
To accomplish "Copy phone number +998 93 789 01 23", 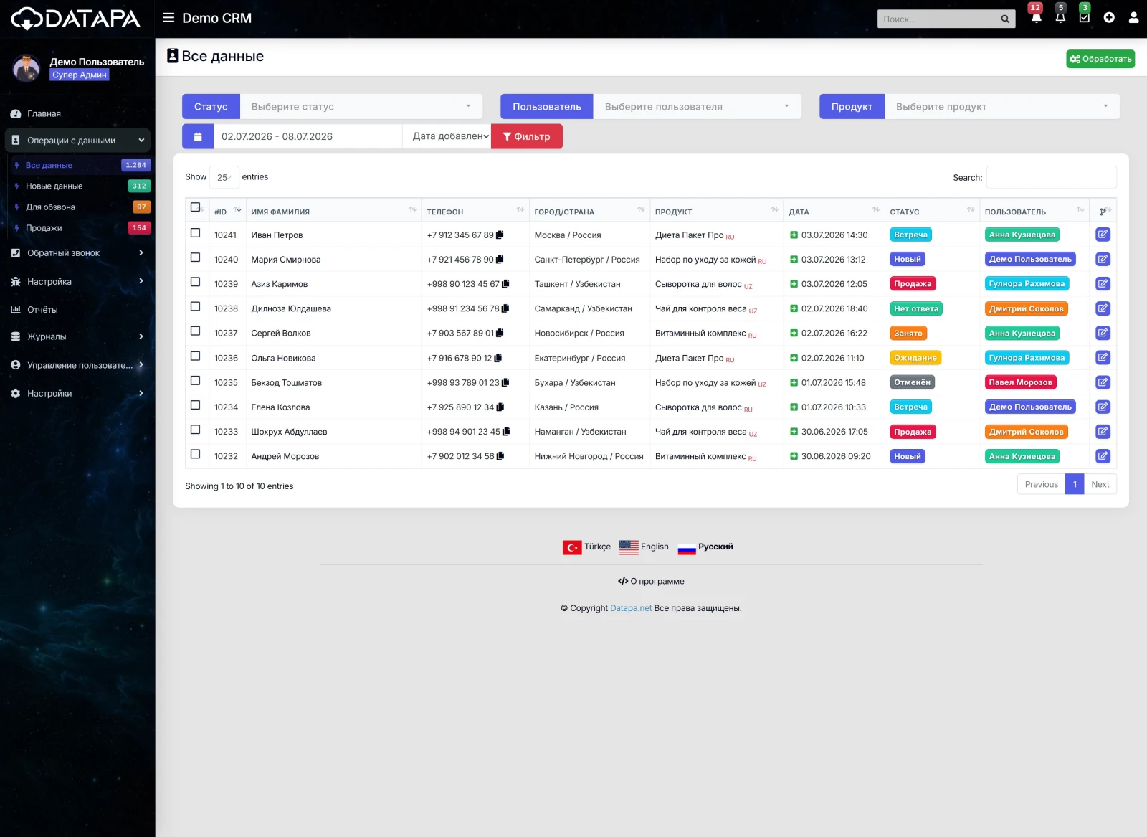I will point(505,382).
